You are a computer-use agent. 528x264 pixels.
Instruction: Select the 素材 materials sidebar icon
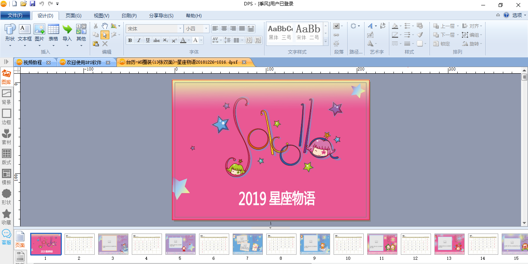click(7, 137)
